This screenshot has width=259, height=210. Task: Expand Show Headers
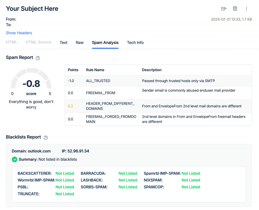point(19,33)
